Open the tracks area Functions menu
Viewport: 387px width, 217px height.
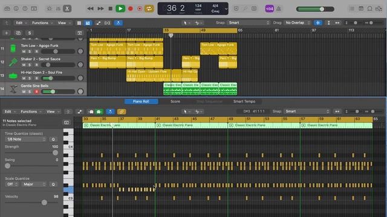(42, 23)
